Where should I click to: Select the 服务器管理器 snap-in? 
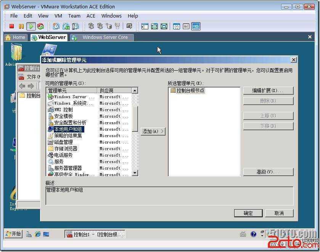click(89, 168)
